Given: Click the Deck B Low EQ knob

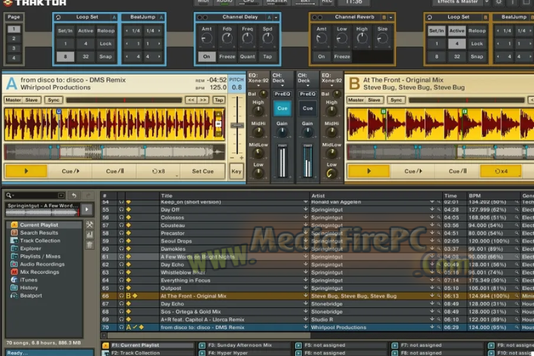Looking at the screenshot, I should [x=331, y=174].
